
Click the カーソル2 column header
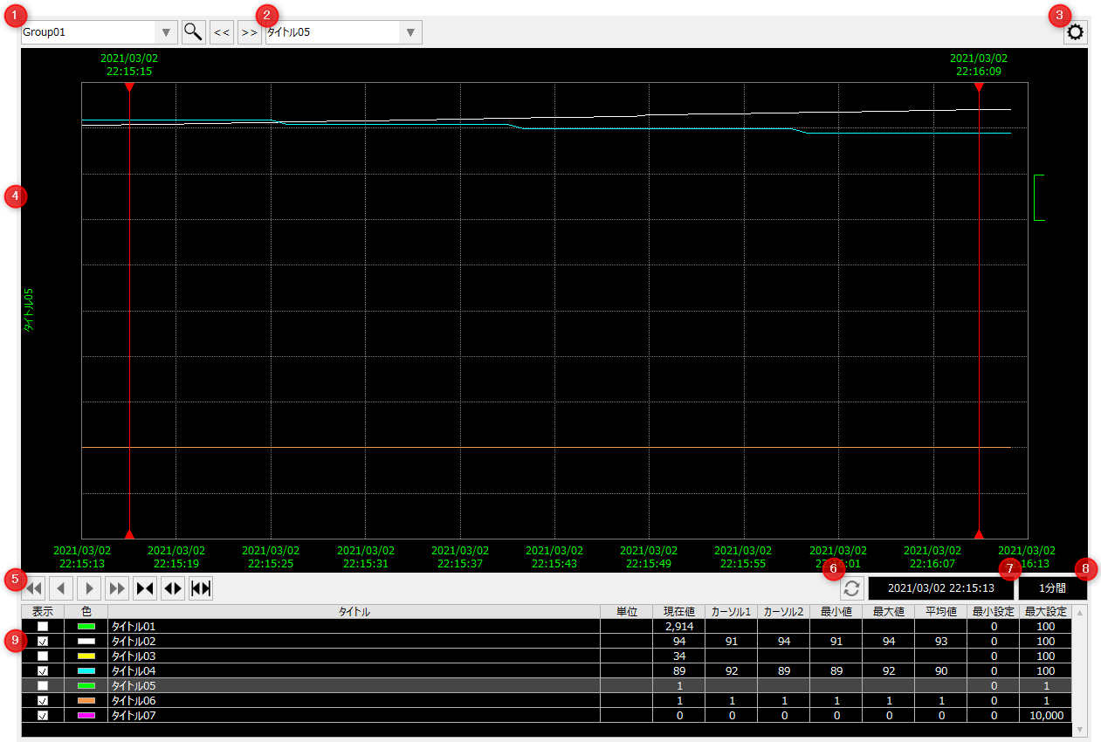(784, 612)
